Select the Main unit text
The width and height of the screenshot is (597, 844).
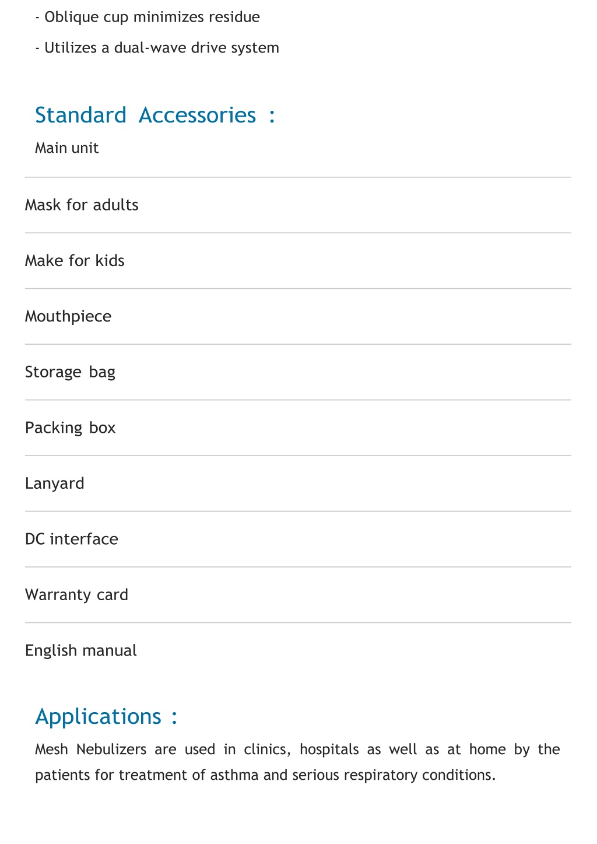coord(66,148)
